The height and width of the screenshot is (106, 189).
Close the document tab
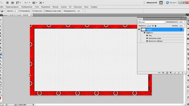[31, 15]
